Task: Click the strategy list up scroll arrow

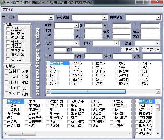Action: click(158, 102)
